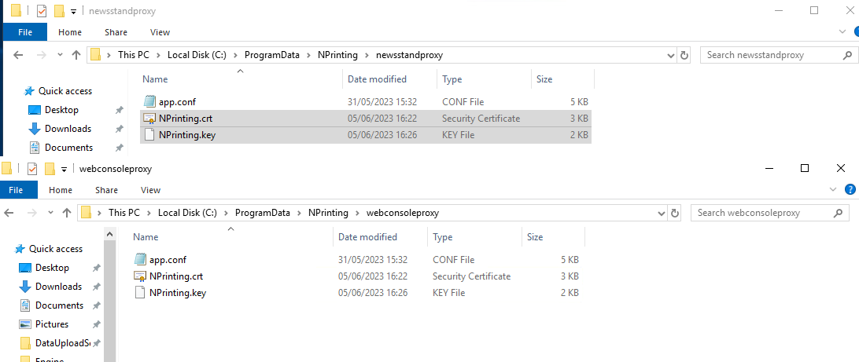Screen dimensions: 859x362
Task: Click Forward arrow in newsstandproxy window
Action: pos(41,55)
